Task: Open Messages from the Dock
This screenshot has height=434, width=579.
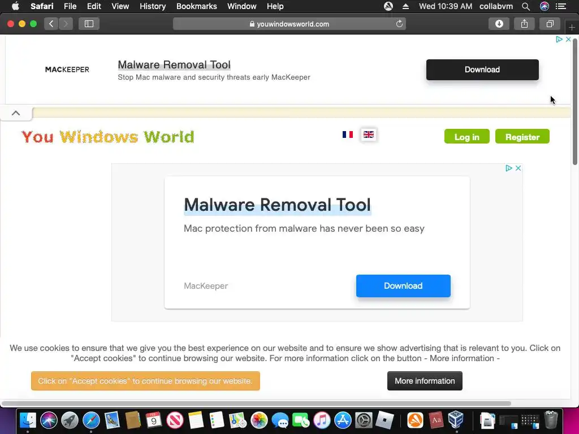Action: tap(280, 420)
